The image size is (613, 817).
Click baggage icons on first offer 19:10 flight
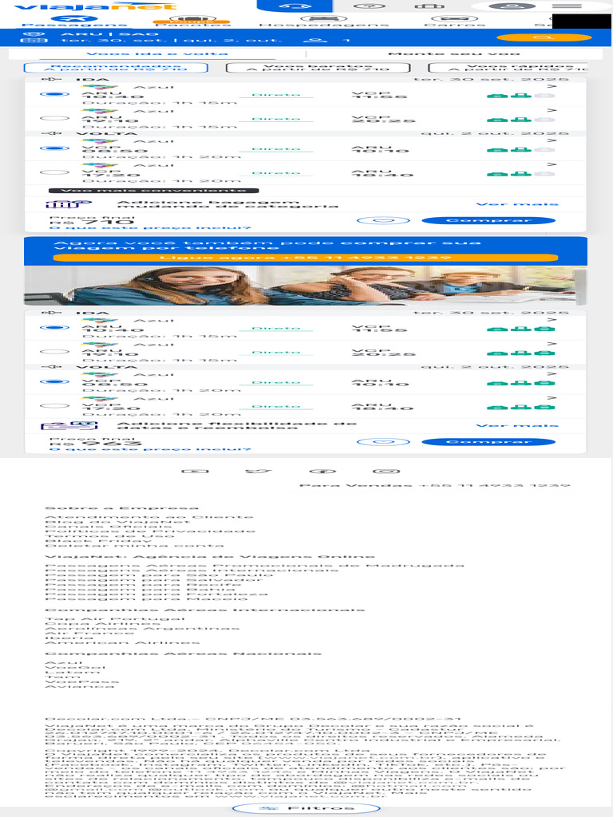click(520, 120)
